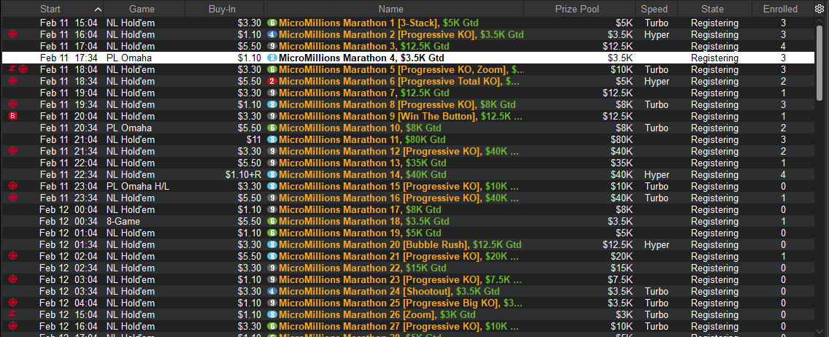Screen dimensions: 829x337
Task: Click PL Omaha H/L game on Marathon 15
Action: (137, 186)
